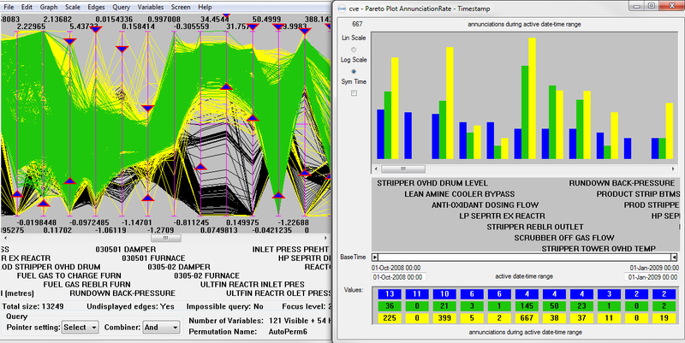Screen dimensions: 685x343
Task: Open the Edit menu
Action: pos(27,7)
